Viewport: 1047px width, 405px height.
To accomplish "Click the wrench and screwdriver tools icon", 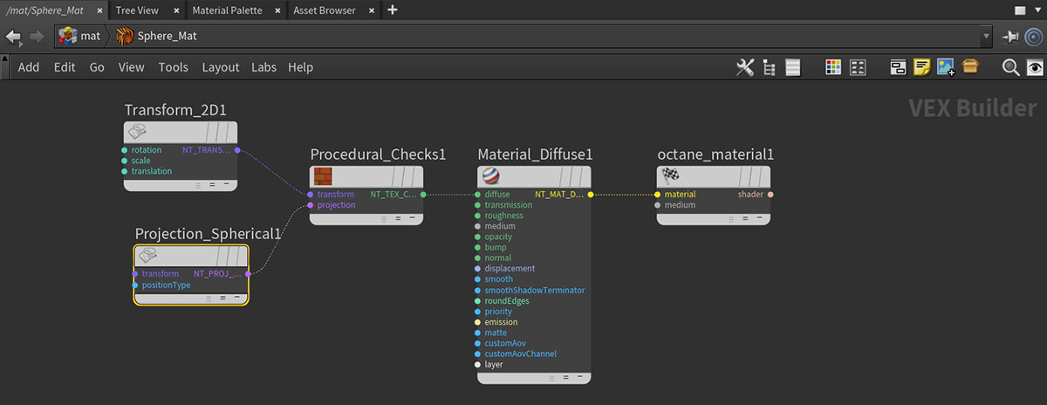I will pos(744,67).
